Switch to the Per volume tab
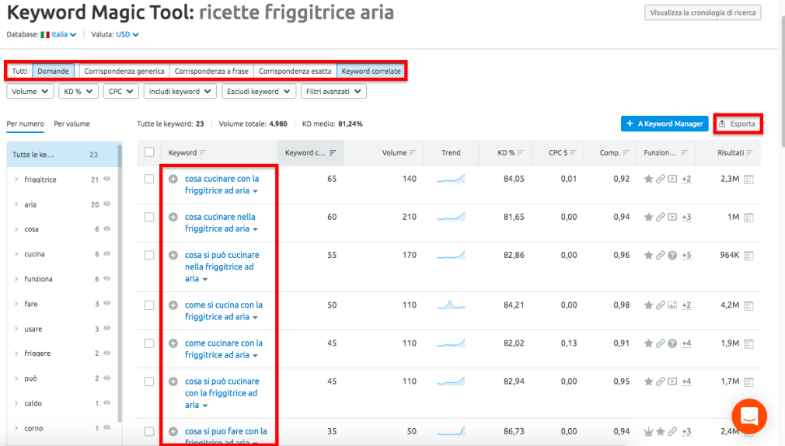 tap(72, 124)
